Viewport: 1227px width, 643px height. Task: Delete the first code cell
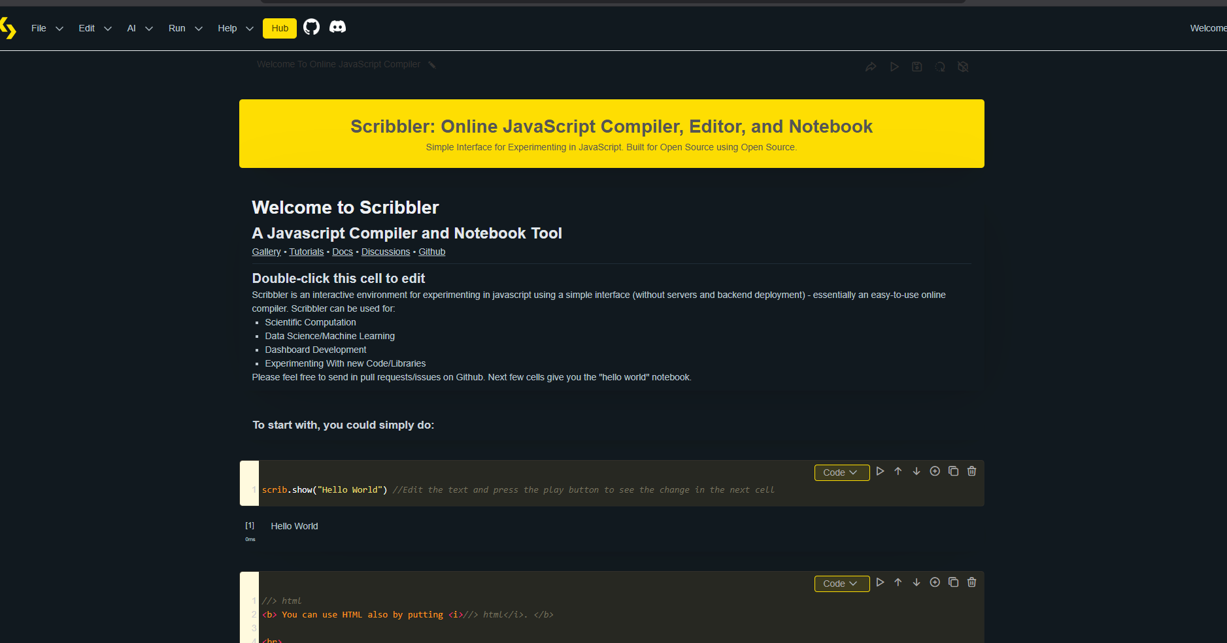[x=971, y=470]
